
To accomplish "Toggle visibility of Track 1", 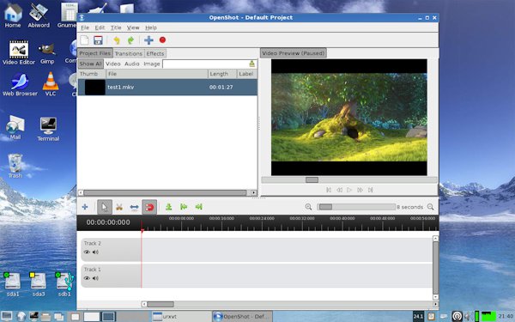I will pos(87,278).
